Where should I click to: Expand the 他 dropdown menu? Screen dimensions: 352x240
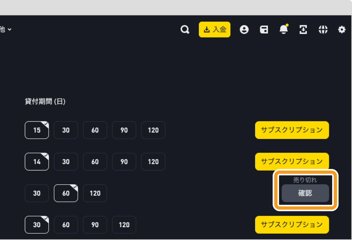(x=6, y=29)
